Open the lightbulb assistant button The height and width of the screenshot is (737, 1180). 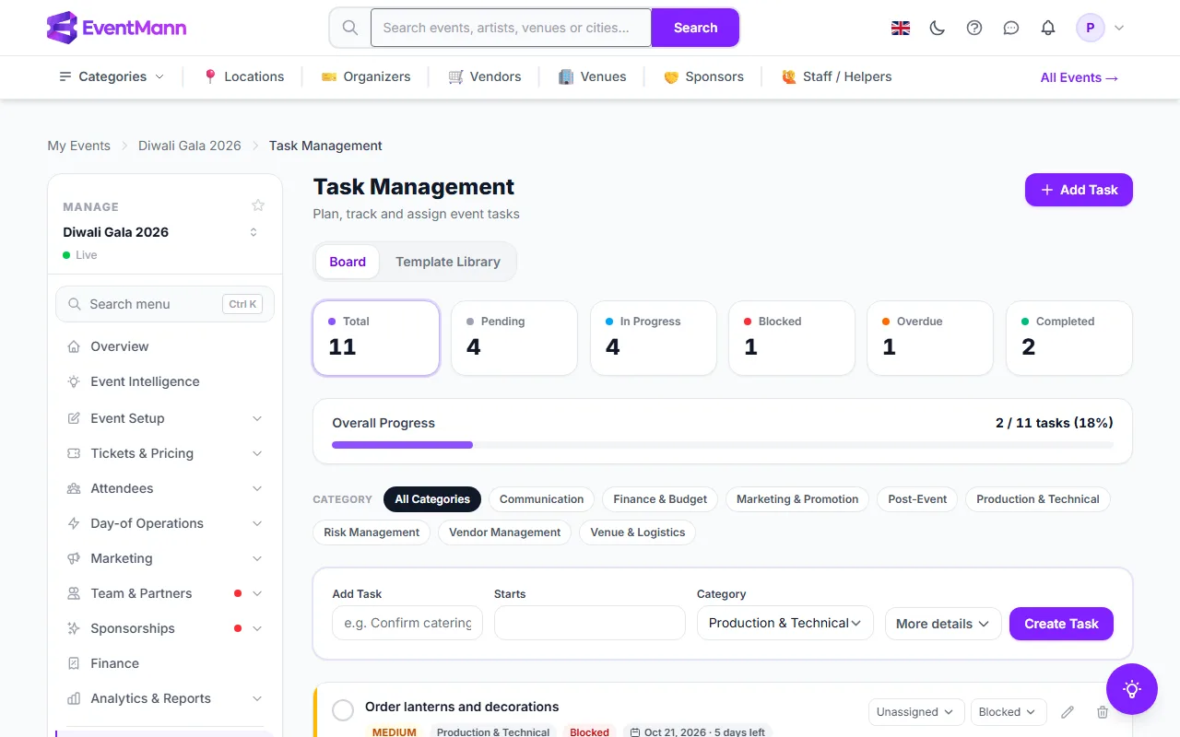pyautogui.click(x=1132, y=689)
